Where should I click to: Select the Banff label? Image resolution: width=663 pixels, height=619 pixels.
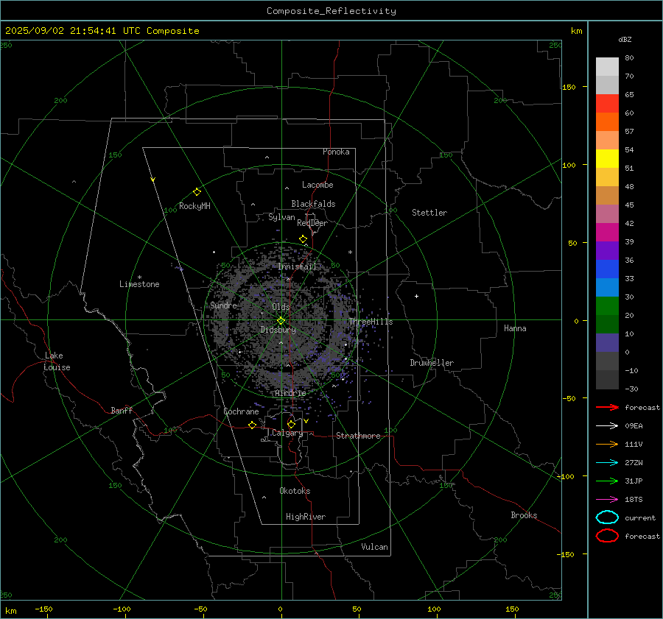point(122,411)
